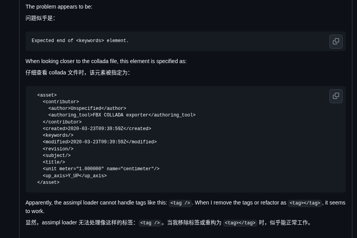The height and width of the screenshot is (238, 357).
Task: Copy the asset XML code block
Action: click(x=336, y=96)
